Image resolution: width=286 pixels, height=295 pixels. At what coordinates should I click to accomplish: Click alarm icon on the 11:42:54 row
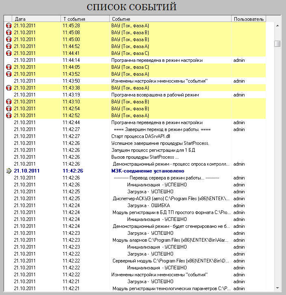pos(9,109)
